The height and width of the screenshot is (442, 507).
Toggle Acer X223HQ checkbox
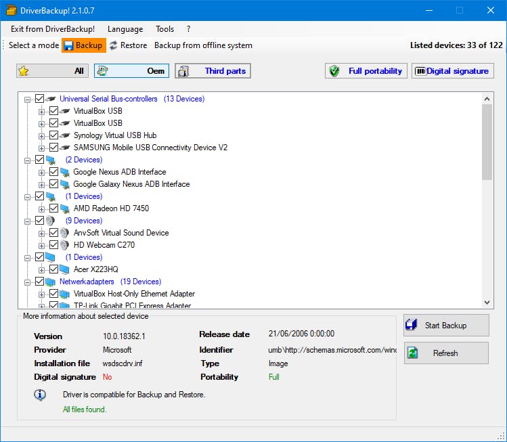coord(53,269)
